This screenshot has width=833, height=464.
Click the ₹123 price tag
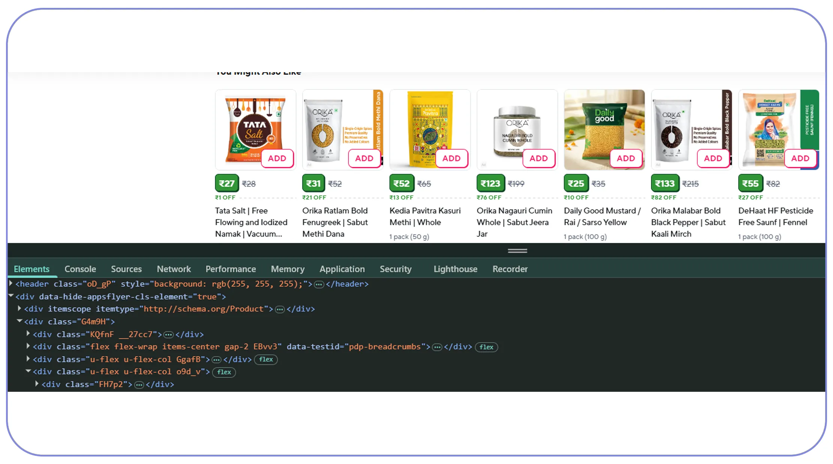(x=490, y=183)
